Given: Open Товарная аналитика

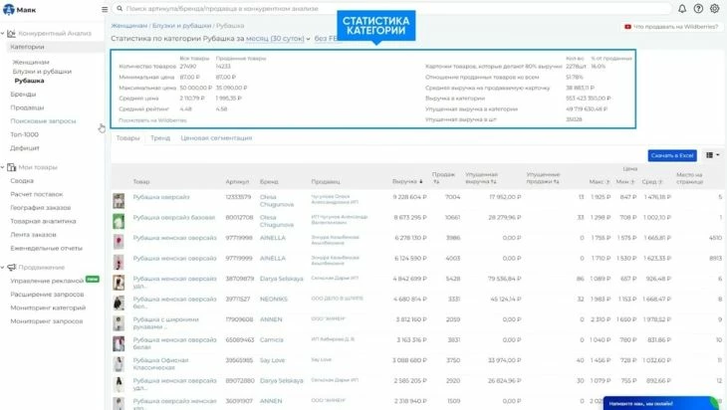Looking at the screenshot, I should (43, 221).
